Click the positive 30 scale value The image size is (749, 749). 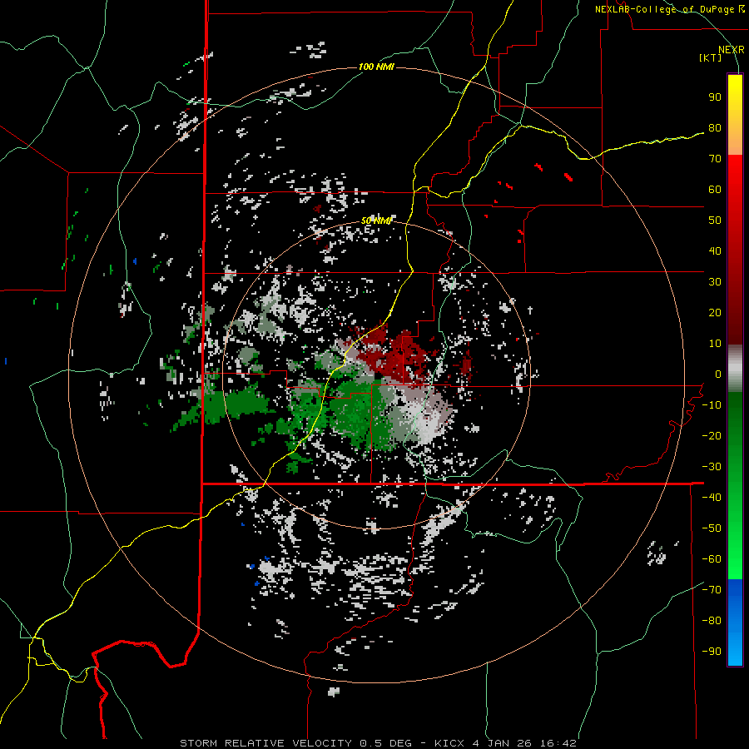(x=715, y=282)
